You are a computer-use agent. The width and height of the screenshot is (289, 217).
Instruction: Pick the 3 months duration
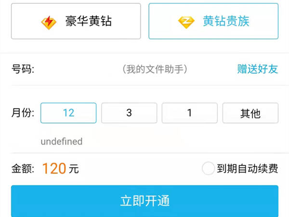[129, 113]
